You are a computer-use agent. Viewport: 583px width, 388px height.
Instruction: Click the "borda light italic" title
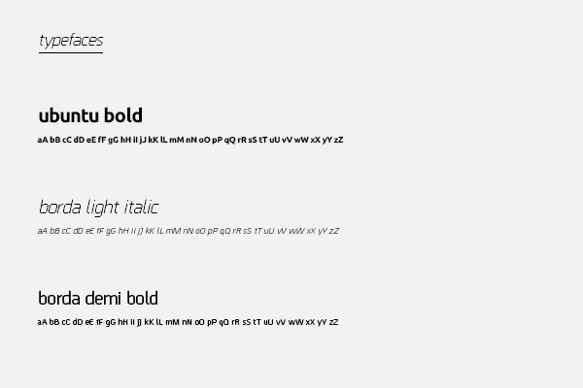[98, 207]
